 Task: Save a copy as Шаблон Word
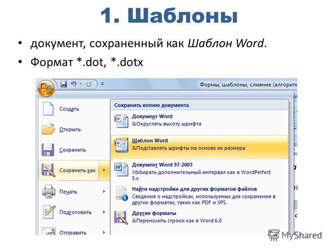click(x=199, y=147)
